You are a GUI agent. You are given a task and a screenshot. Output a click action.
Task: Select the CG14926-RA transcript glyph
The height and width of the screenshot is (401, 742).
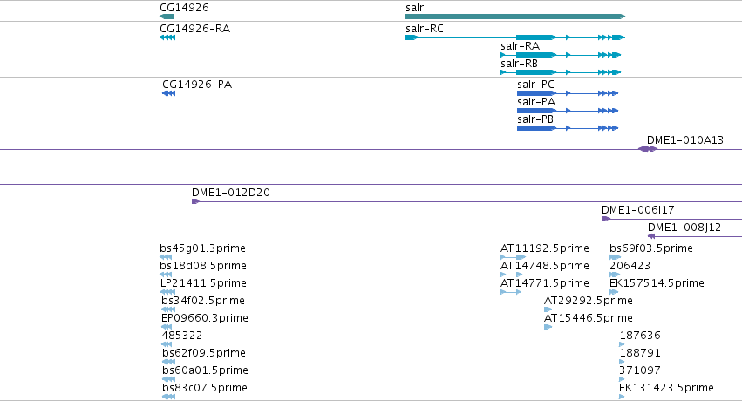[x=167, y=37]
